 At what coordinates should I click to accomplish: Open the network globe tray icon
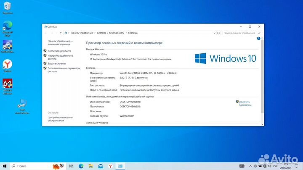coord(265,166)
